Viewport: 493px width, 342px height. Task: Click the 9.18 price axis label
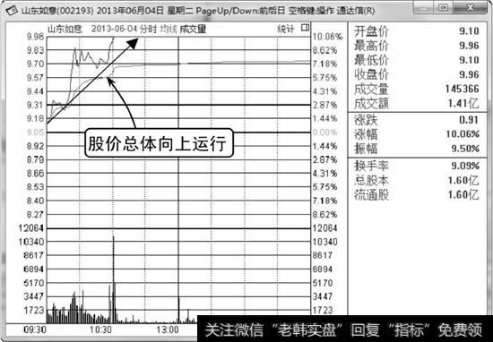(x=36, y=119)
